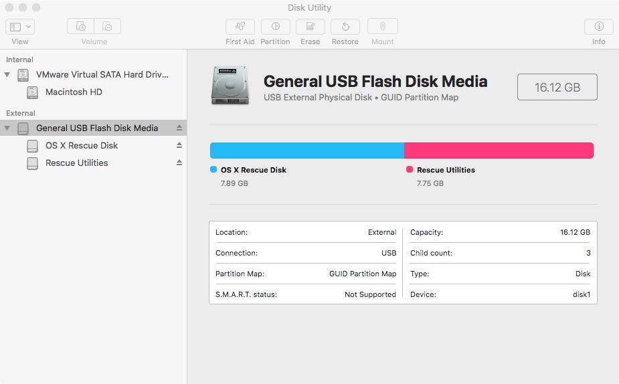Click the Child count value '3'
The image size is (619, 384).
(588, 253)
